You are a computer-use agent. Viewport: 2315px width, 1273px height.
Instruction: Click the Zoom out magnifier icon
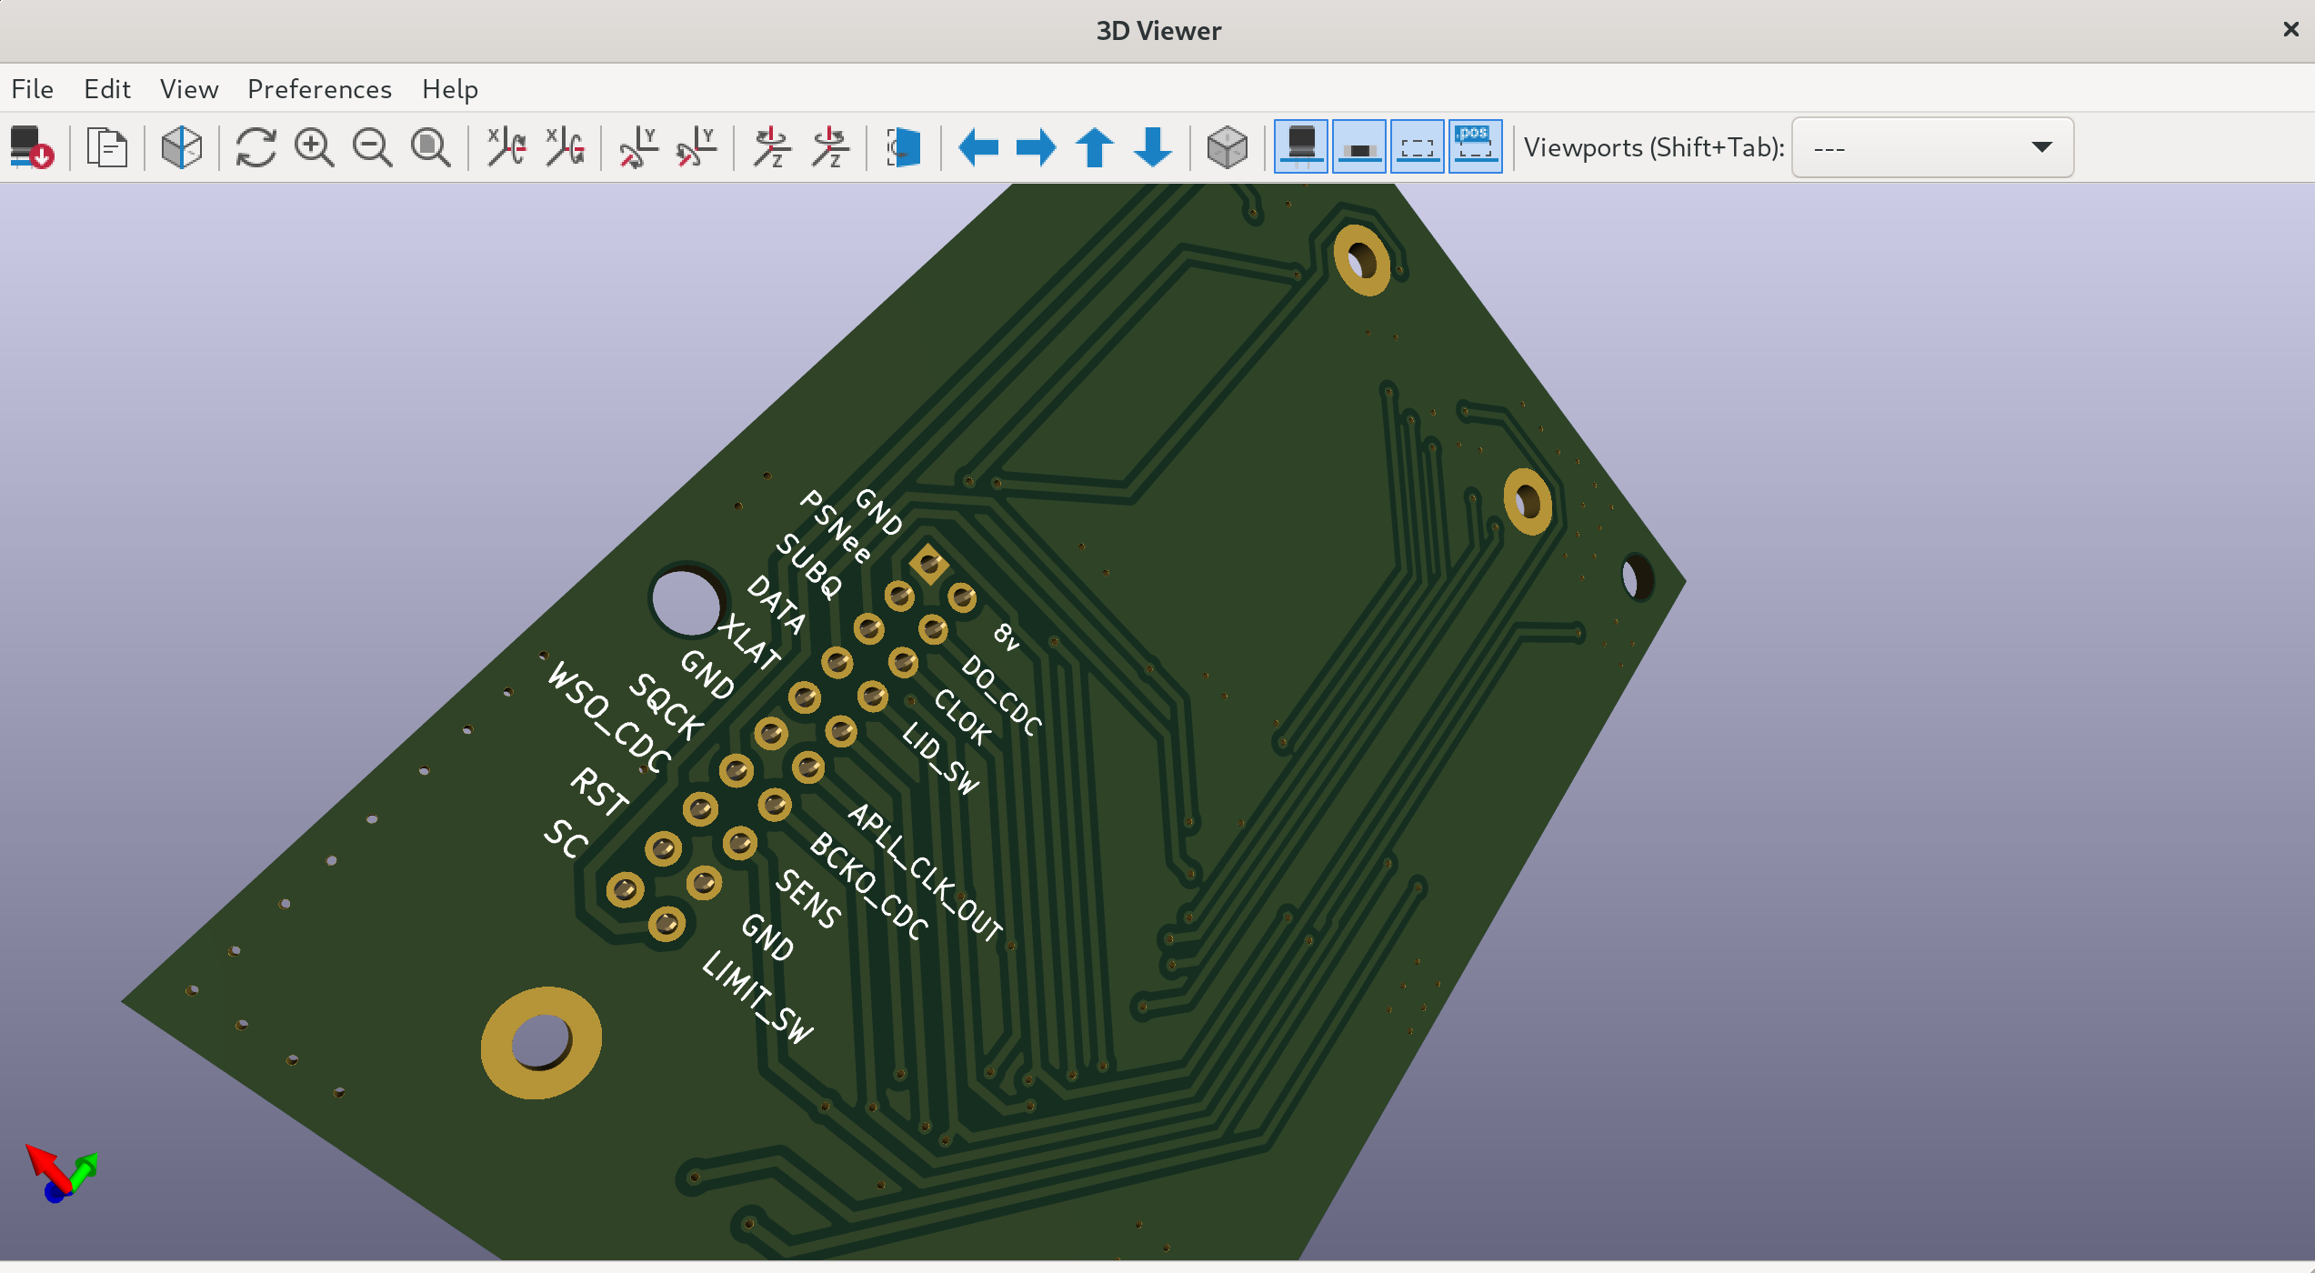[x=372, y=147]
